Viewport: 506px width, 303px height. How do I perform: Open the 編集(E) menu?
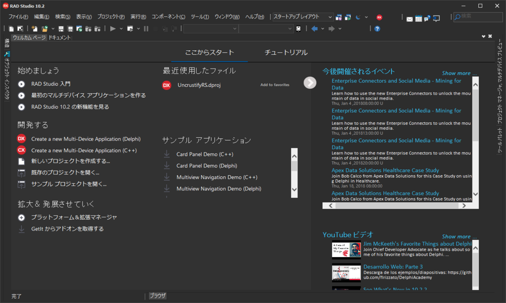tap(42, 17)
